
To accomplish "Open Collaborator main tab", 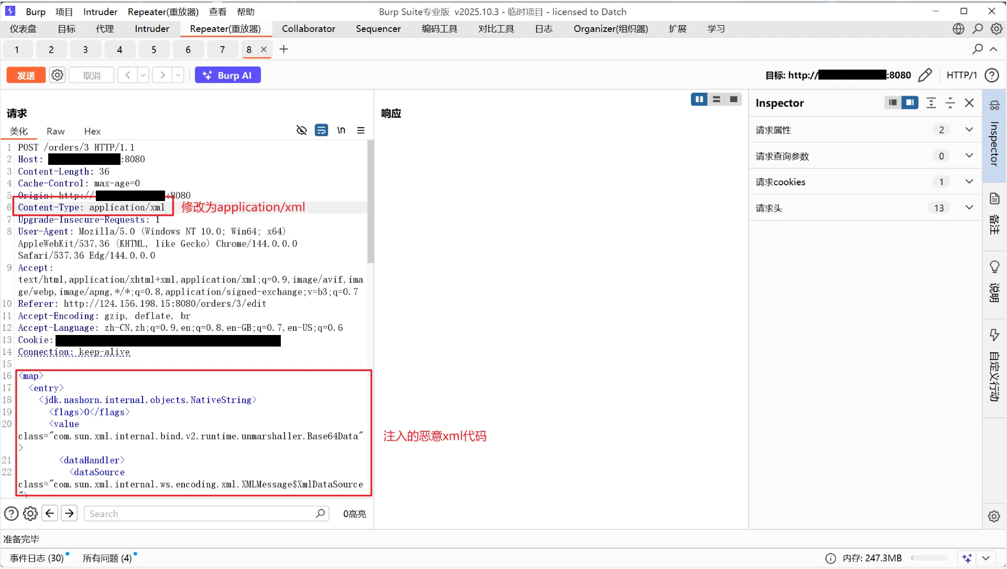I will coord(309,29).
